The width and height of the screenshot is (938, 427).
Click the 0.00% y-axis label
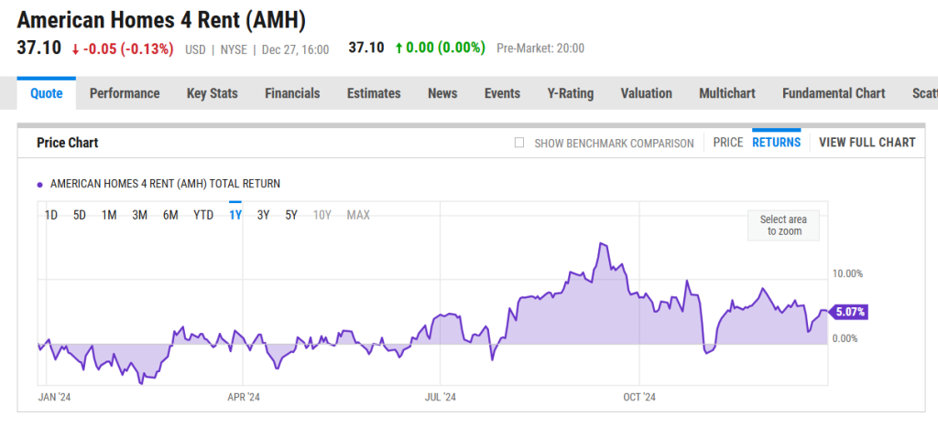pos(845,338)
